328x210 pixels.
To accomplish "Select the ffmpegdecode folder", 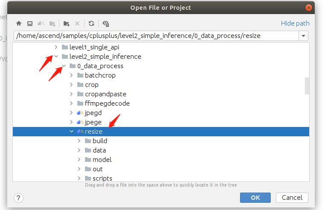I will [107, 104].
